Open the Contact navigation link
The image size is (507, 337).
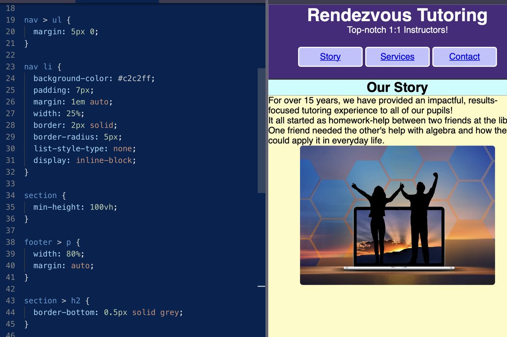point(464,57)
